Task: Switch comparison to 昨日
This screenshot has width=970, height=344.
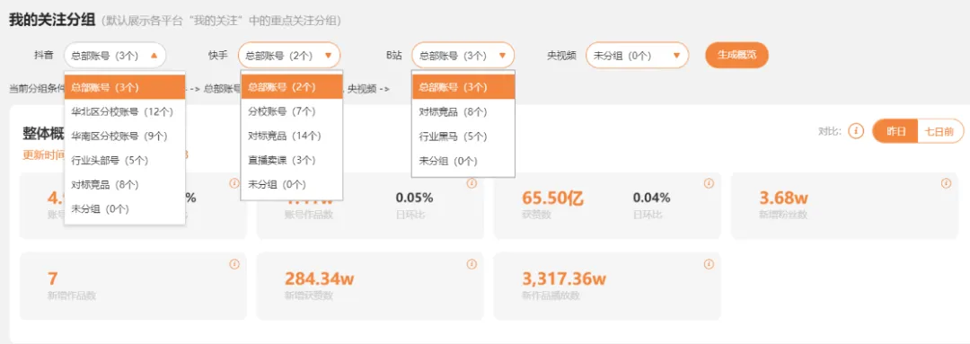Action: point(895,131)
